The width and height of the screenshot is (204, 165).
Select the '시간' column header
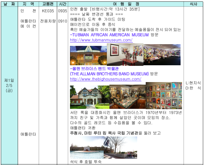click(63, 4)
